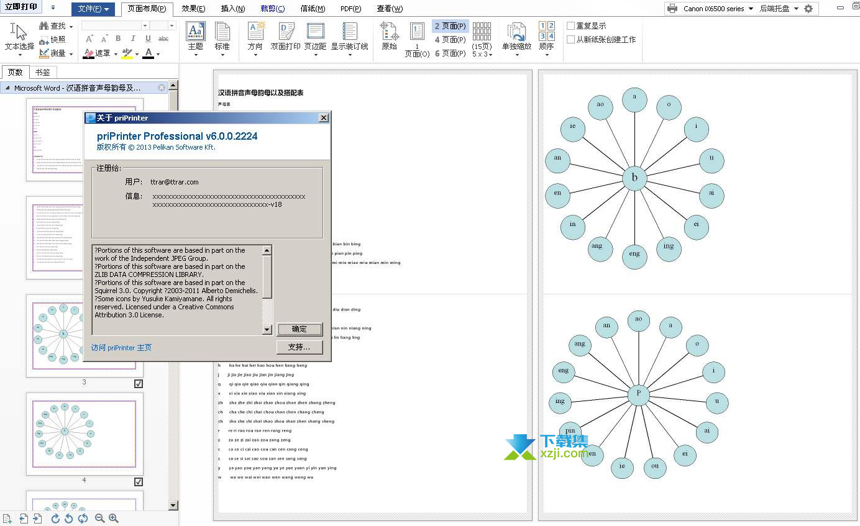Click the binoculars Find (查找) icon

pyautogui.click(x=43, y=26)
